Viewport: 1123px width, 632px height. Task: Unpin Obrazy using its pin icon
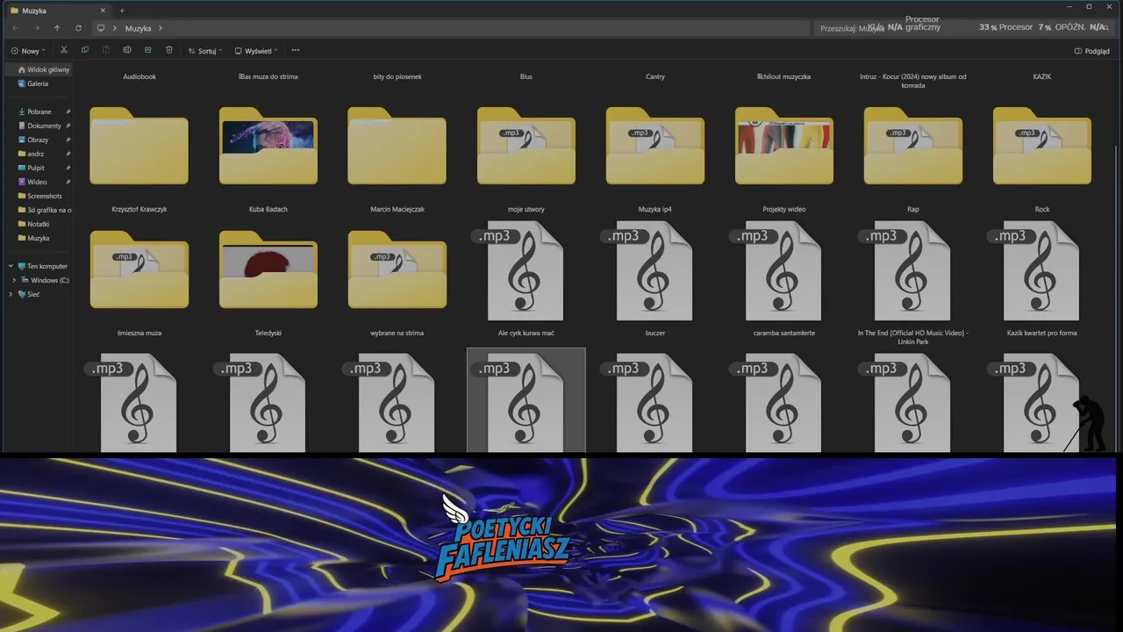(68, 140)
